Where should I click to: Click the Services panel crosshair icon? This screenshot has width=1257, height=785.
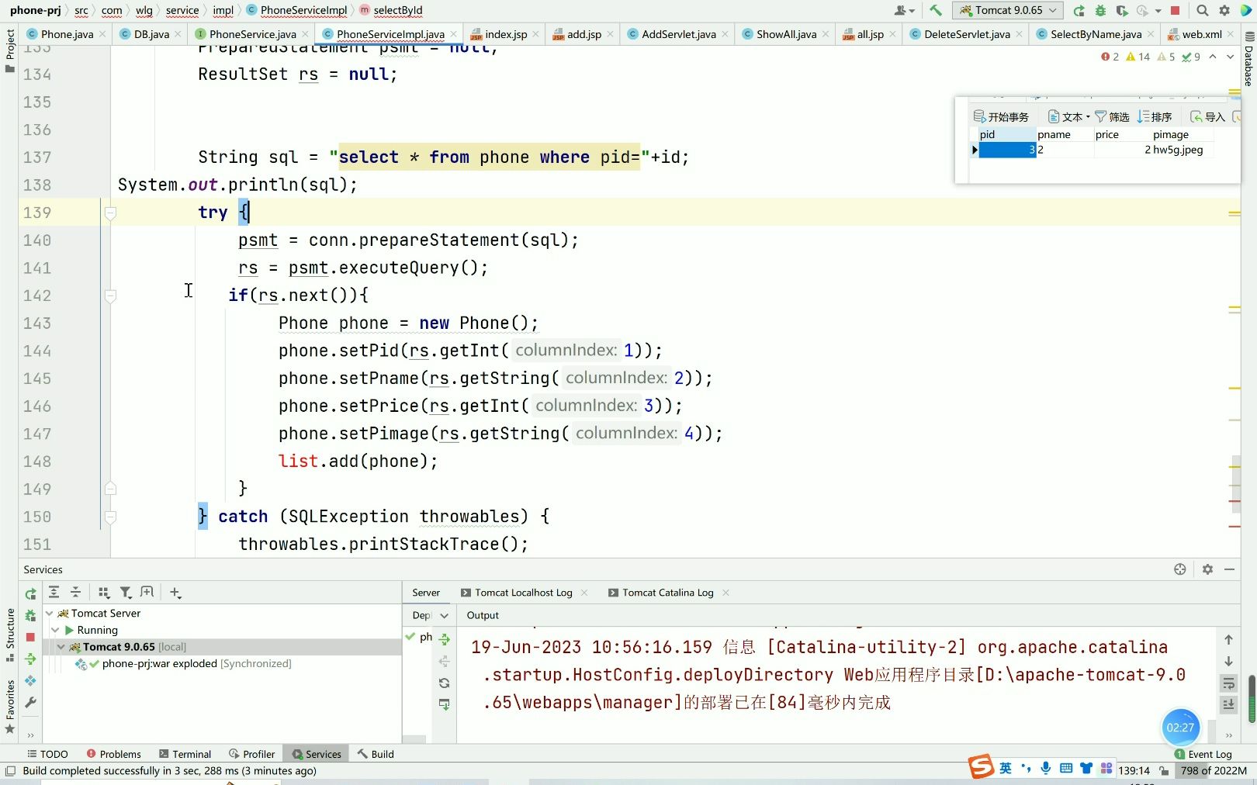1180,569
